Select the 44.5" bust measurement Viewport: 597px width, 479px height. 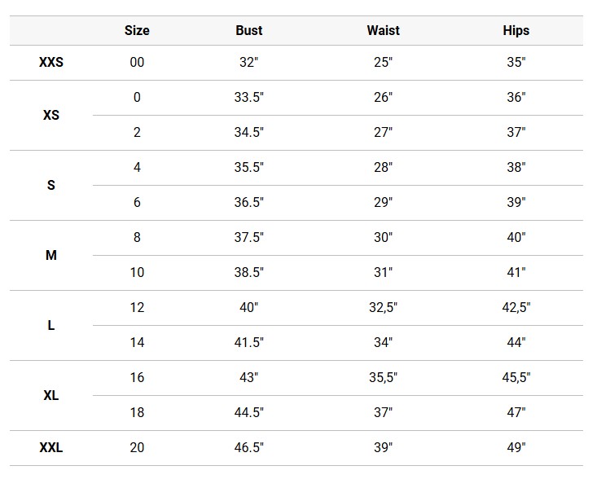coord(248,412)
